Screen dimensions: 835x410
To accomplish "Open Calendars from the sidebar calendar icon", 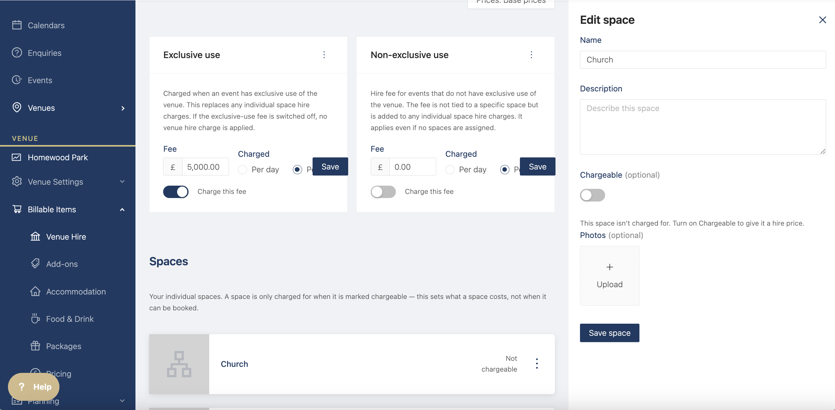I will [17, 25].
